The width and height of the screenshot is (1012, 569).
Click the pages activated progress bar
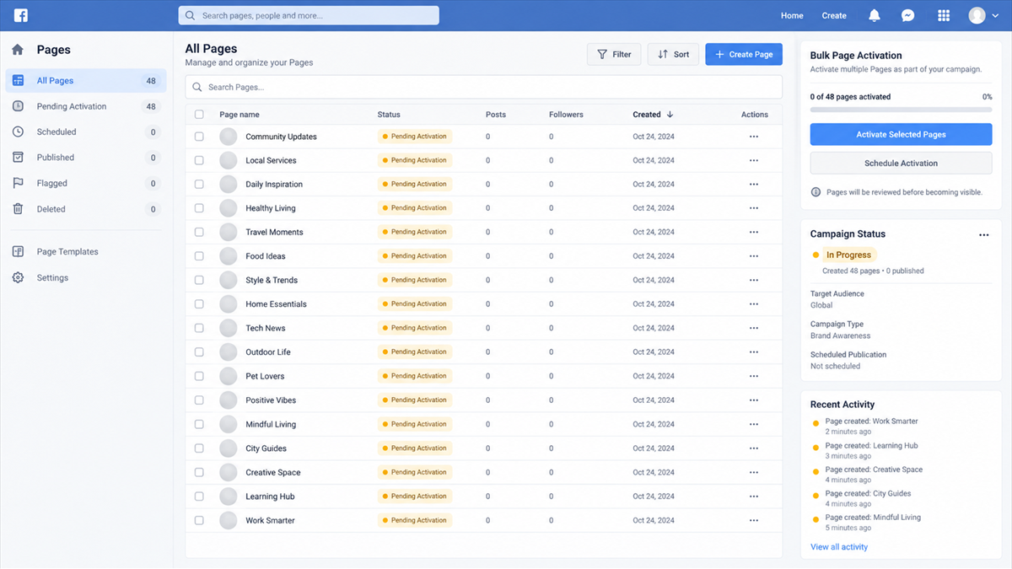coord(901,110)
